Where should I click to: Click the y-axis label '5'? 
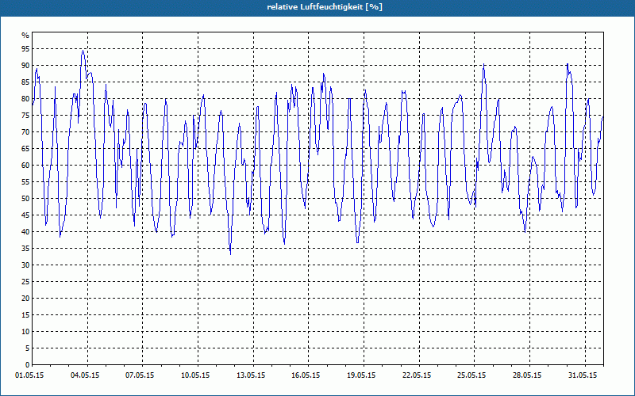pos(28,348)
